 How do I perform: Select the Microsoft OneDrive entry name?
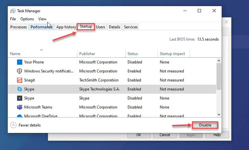point(41,116)
